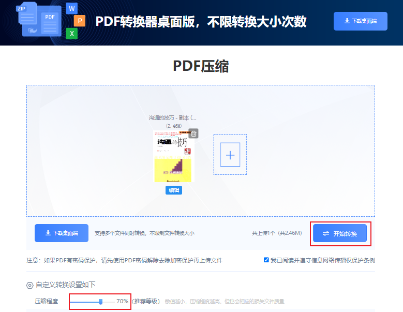Click the file name 沟通的技巧 - 副本

173,117
